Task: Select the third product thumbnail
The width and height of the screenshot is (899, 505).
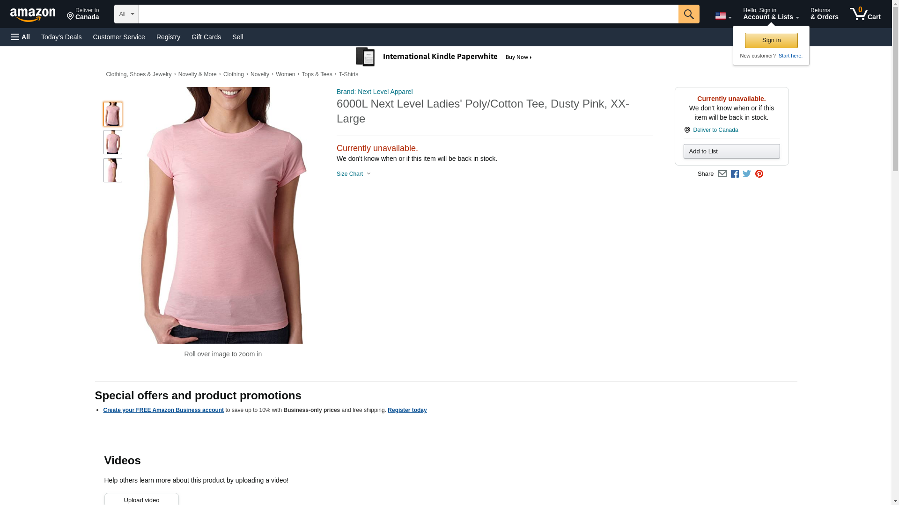Action: pyautogui.click(x=113, y=170)
